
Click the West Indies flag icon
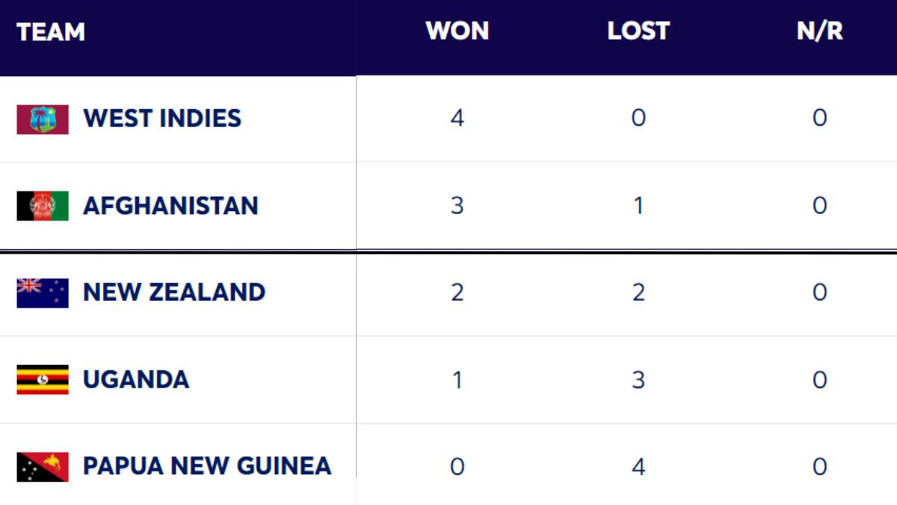click(43, 119)
